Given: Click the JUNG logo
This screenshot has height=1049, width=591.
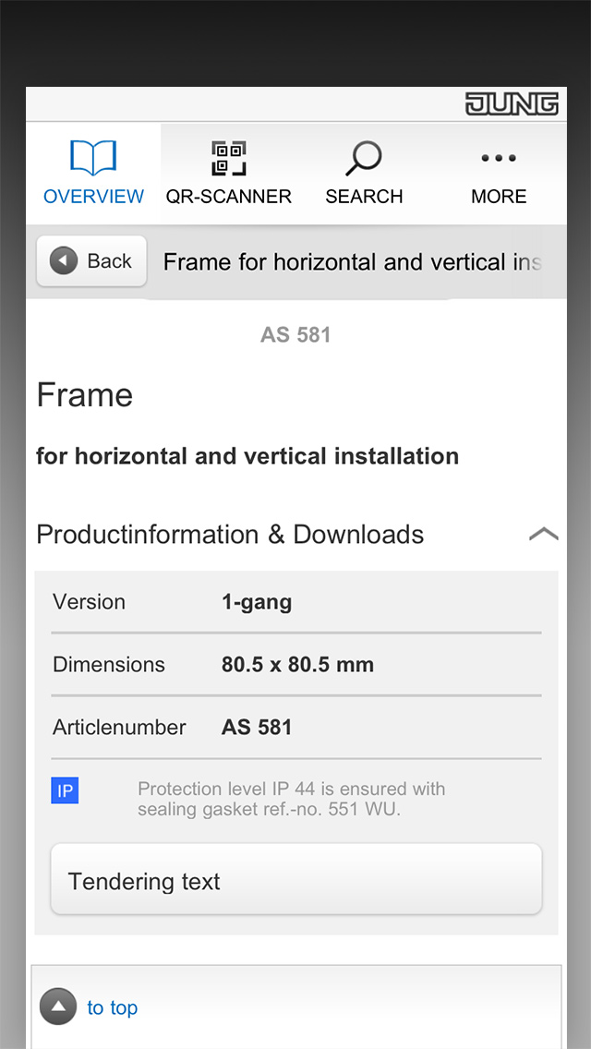Looking at the screenshot, I should click(512, 104).
